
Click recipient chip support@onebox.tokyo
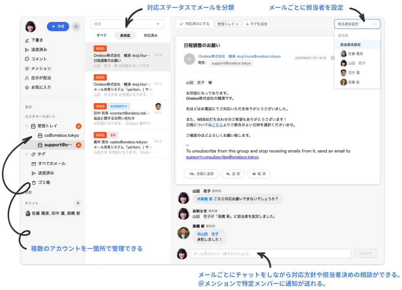231,63
